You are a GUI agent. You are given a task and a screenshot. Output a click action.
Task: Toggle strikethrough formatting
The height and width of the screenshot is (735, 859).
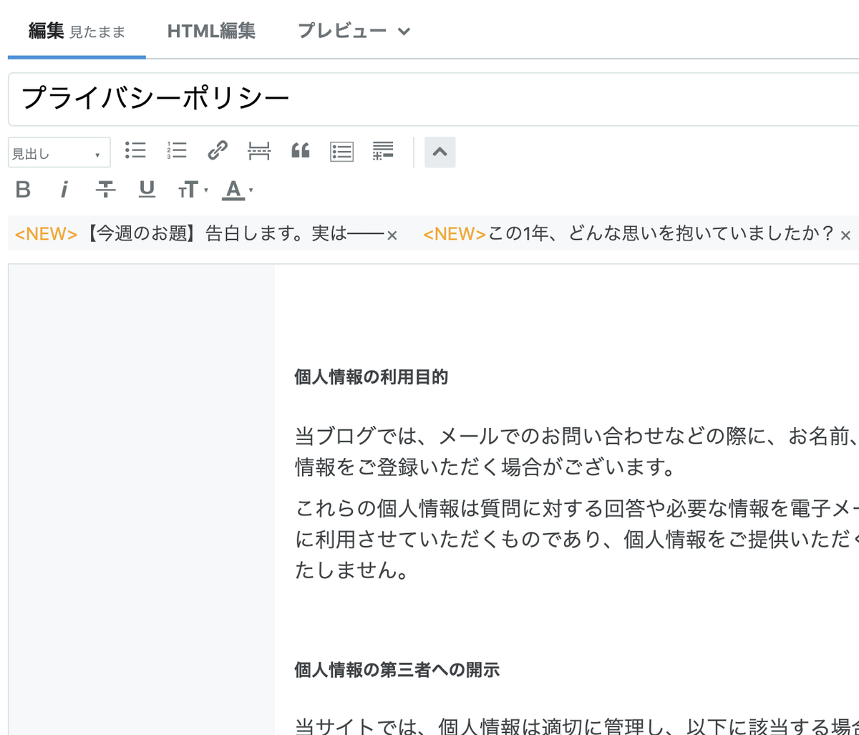105,190
